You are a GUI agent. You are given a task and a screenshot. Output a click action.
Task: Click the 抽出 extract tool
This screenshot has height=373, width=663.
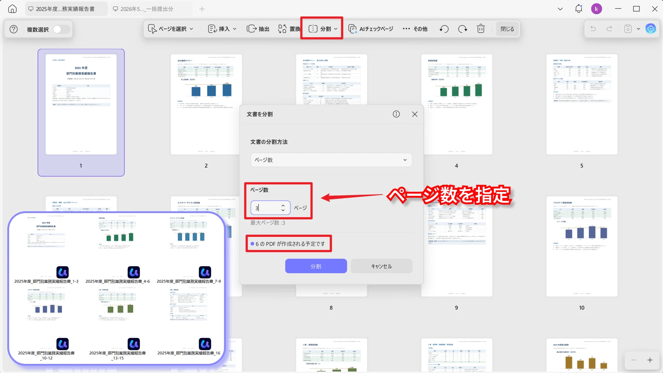click(258, 29)
